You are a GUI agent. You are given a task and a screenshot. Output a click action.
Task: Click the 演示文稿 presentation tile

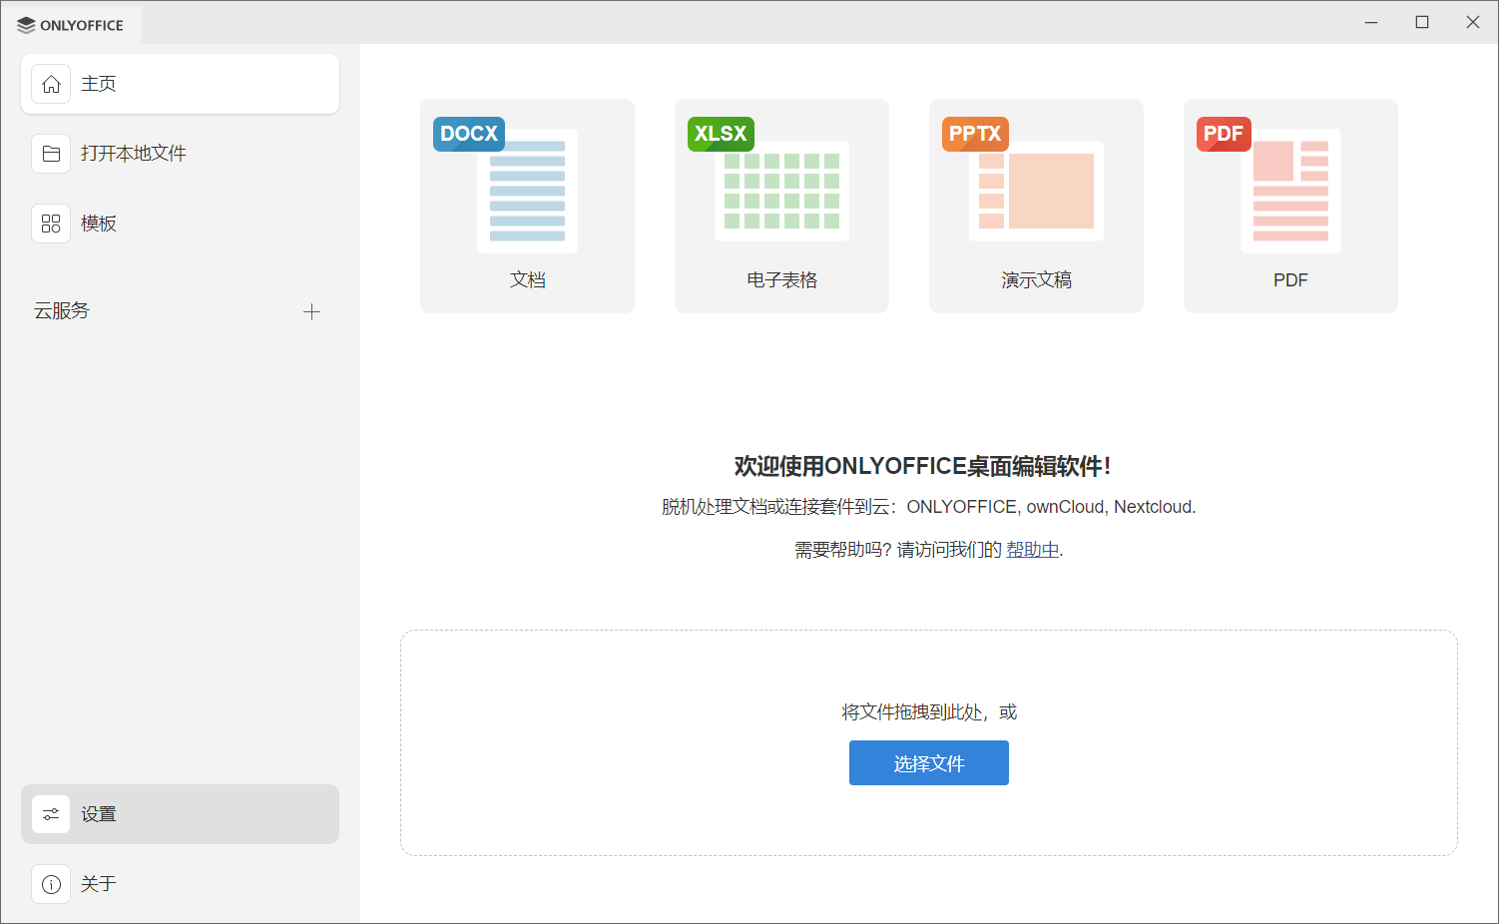(1036, 206)
